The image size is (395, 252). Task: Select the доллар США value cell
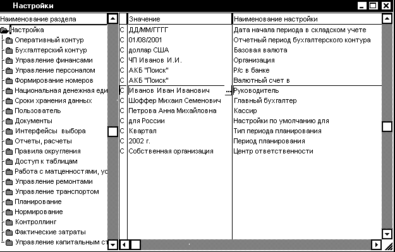point(179,50)
